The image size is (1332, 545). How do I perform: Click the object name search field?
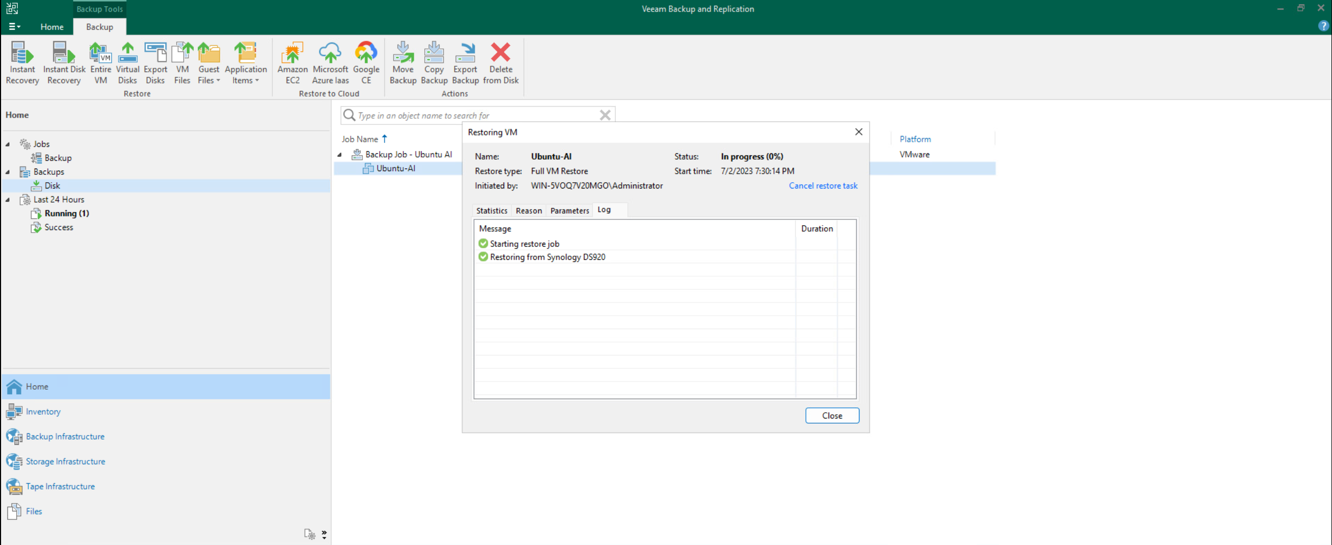[477, 115]
